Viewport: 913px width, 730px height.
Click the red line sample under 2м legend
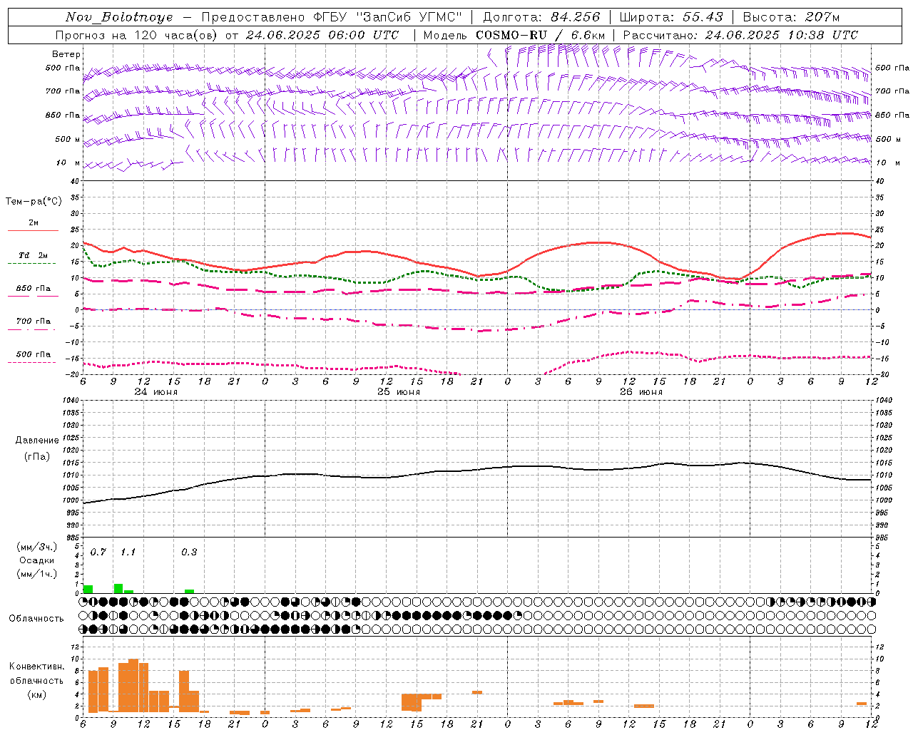click(x=33, y=230)
